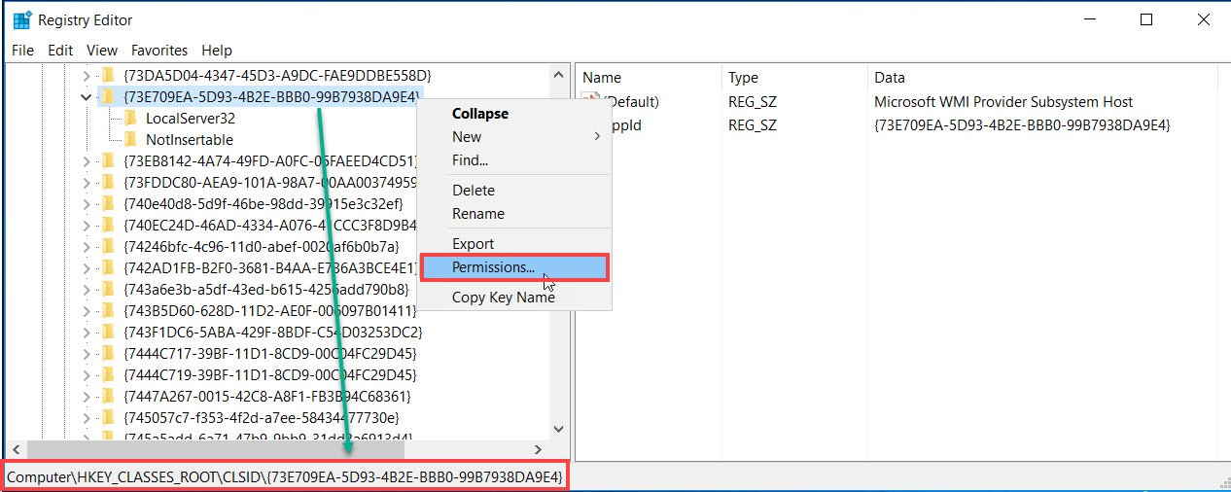The width and height of the screenshot is (1231, 492).
Task: Click folder icon of selected {73E709EA-5D93...} key
Action: point(109,96)
